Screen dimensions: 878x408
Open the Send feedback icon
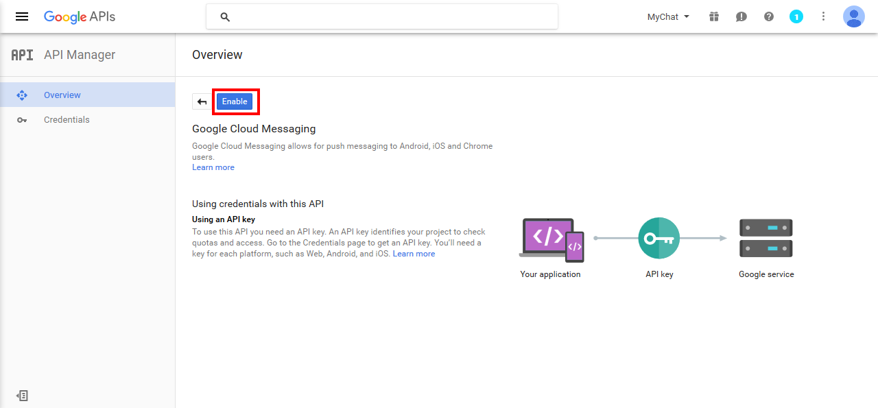click(x=741, y=16)
